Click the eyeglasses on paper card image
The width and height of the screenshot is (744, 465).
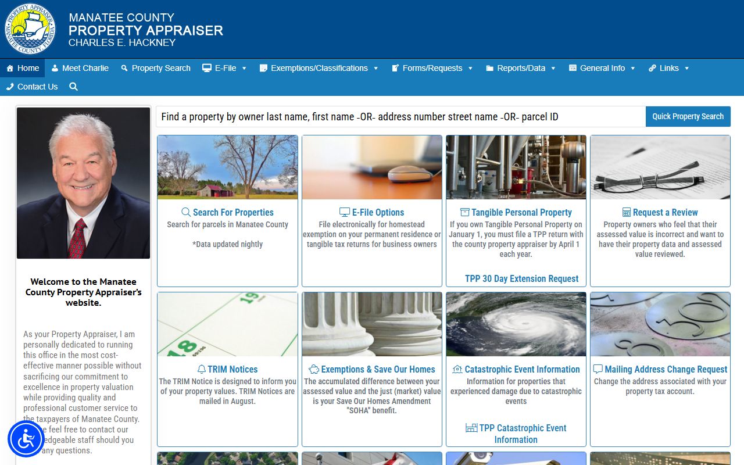click(x=660, y=167)
